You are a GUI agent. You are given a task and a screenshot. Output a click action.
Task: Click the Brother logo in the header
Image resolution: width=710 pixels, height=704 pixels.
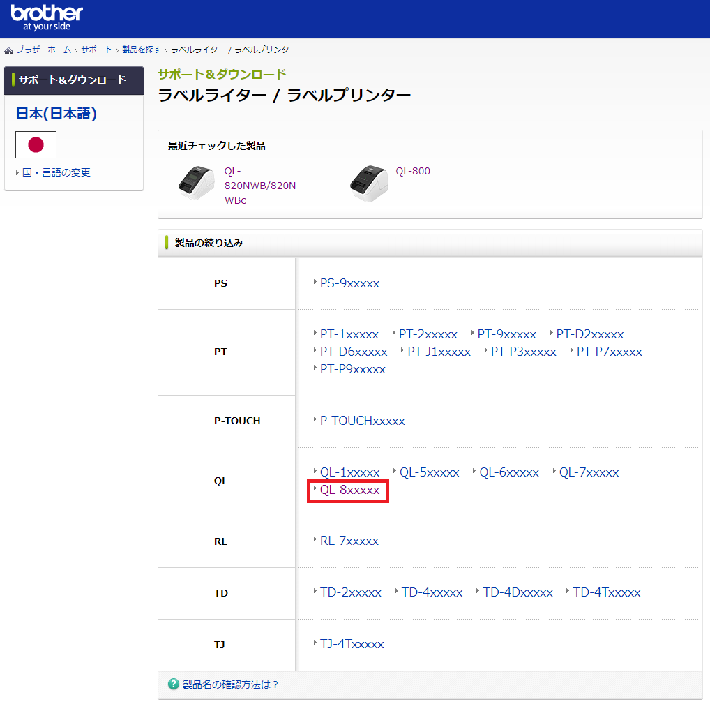pos(47,17)
